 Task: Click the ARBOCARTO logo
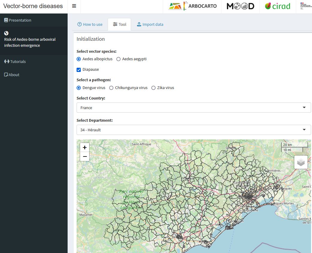192,6
